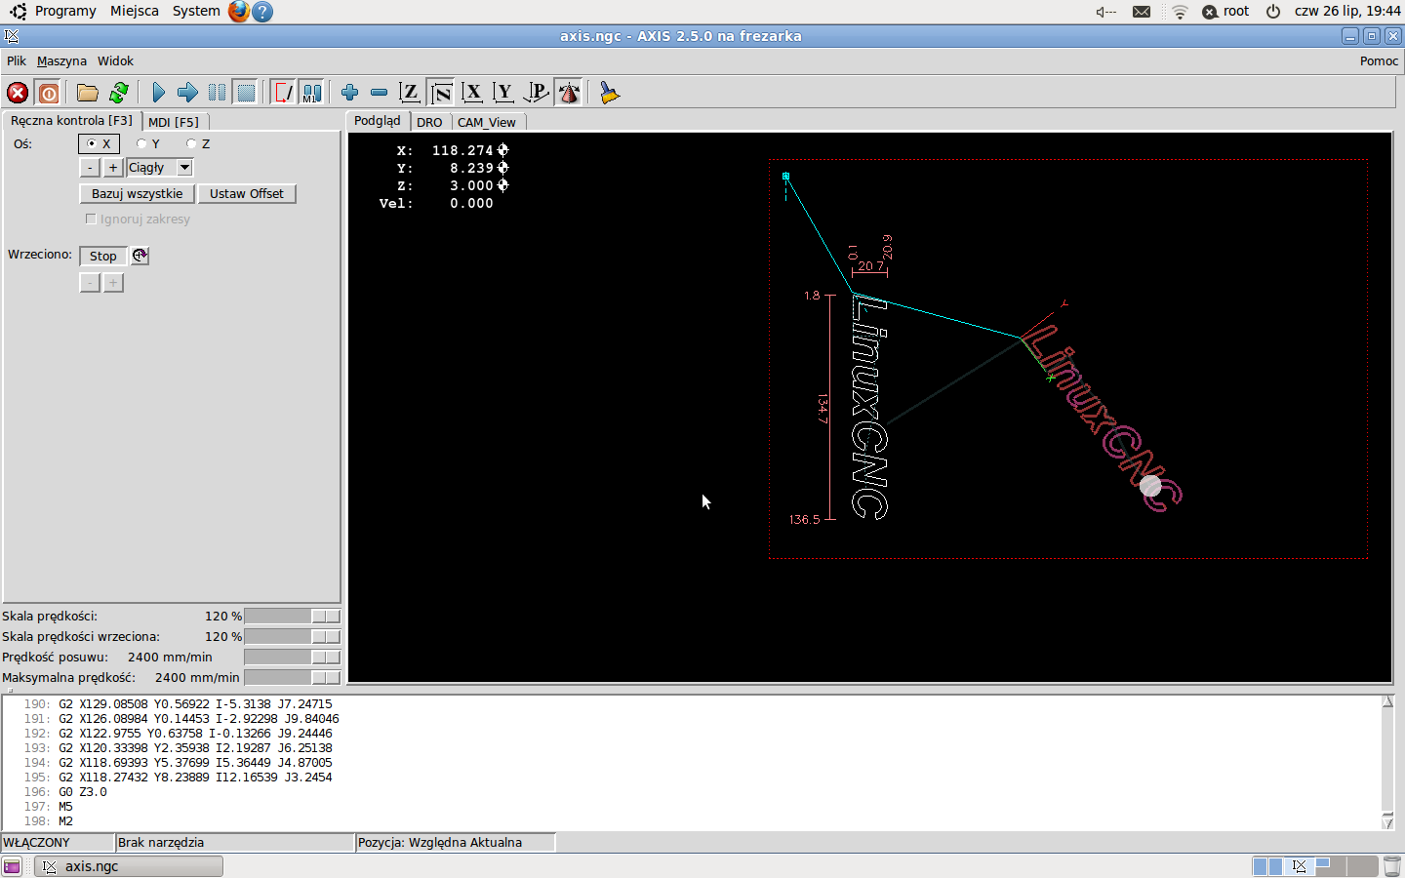Open the mail envelope tray icon
The width and height of the screenshot is (1405, 878).
coord(1142,12)
